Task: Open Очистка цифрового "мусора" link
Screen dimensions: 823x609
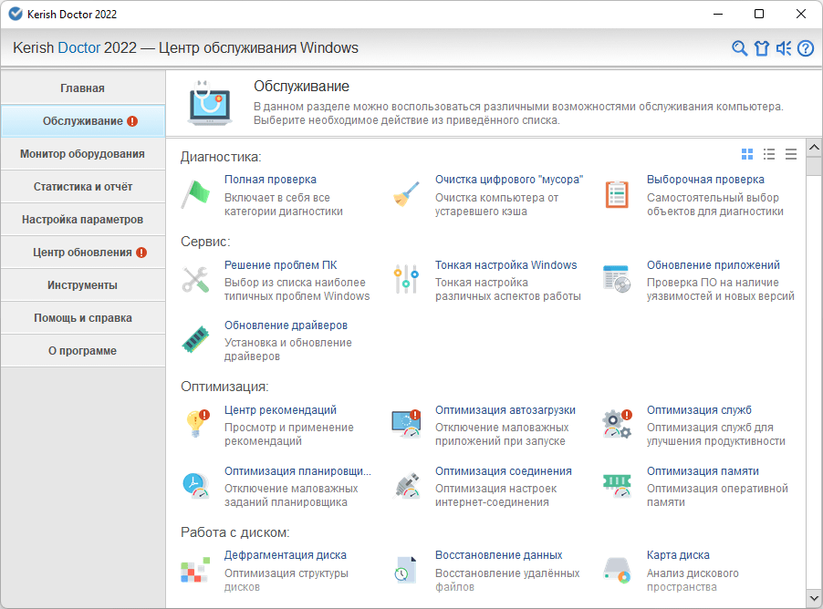Action: click(x=509, y=180)
